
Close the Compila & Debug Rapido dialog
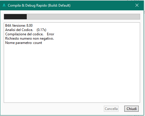137,5
